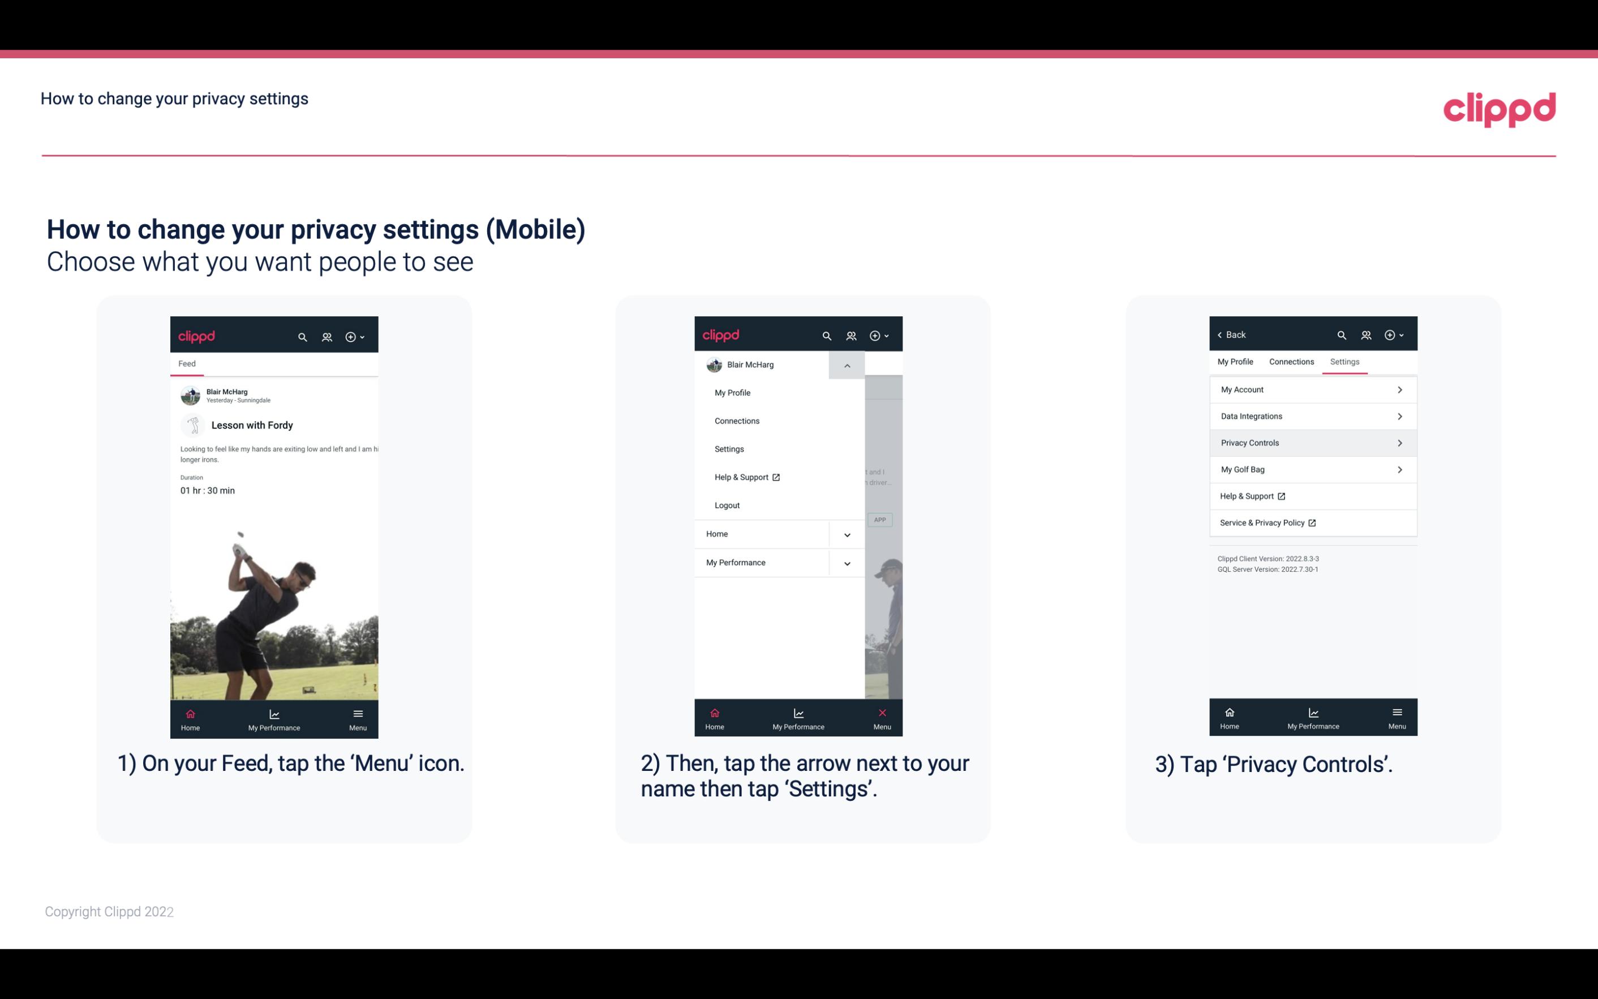Tap Help & Support external link icon
This screenshot has width=1598, height=999.
pos(1279,496)
